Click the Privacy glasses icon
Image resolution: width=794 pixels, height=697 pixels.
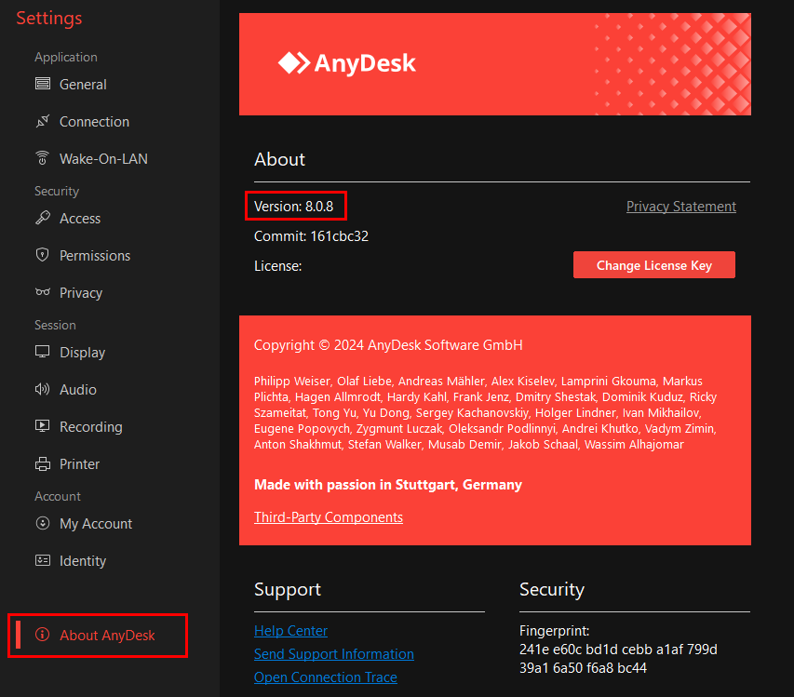pyautogui.click(x=42, y=292)
